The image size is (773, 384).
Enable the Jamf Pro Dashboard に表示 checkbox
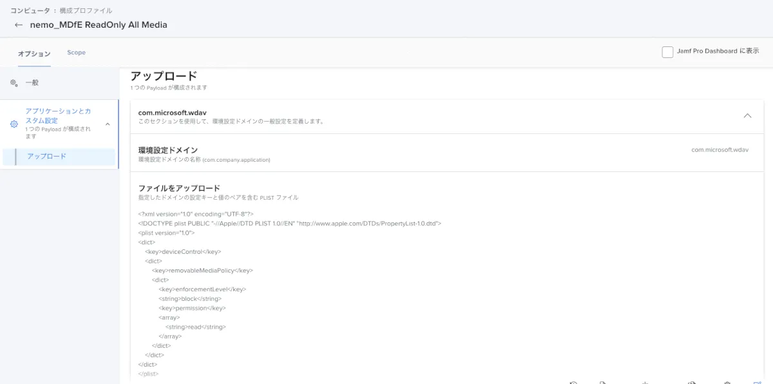point(667,52)
